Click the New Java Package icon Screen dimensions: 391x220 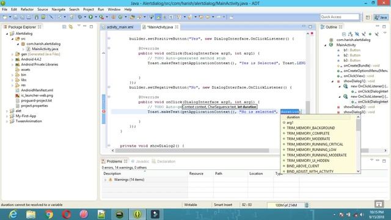(x=114, y=17)
